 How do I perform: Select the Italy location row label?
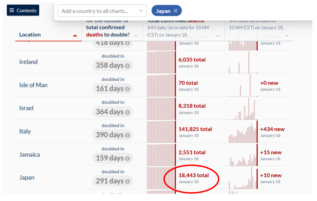tap(25, 132)
